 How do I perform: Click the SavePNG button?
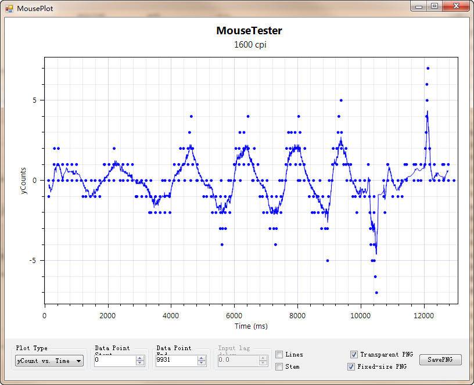(x=440, y=359)
